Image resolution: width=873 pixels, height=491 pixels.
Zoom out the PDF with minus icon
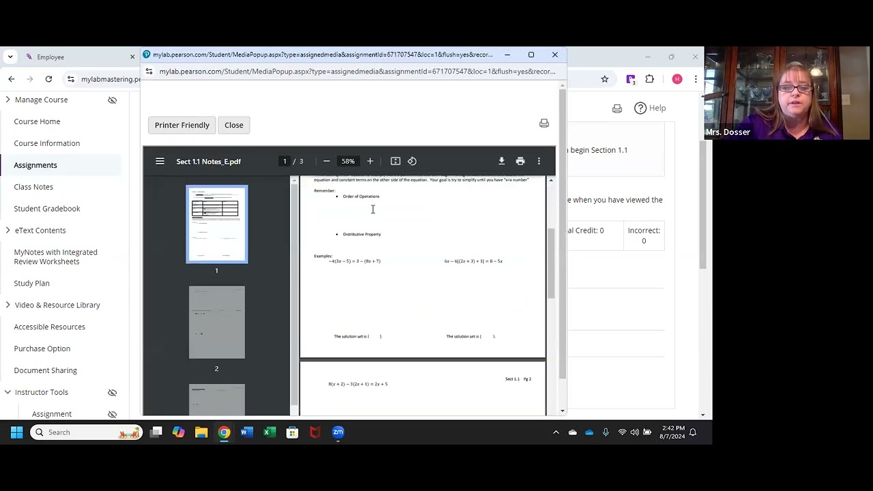[x=327, y=162]
